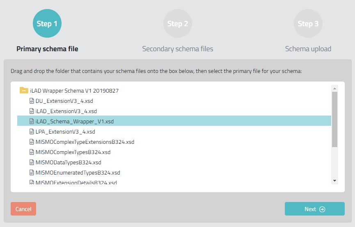
Task: Click the Step 1 circle
Action: point(47,23)
